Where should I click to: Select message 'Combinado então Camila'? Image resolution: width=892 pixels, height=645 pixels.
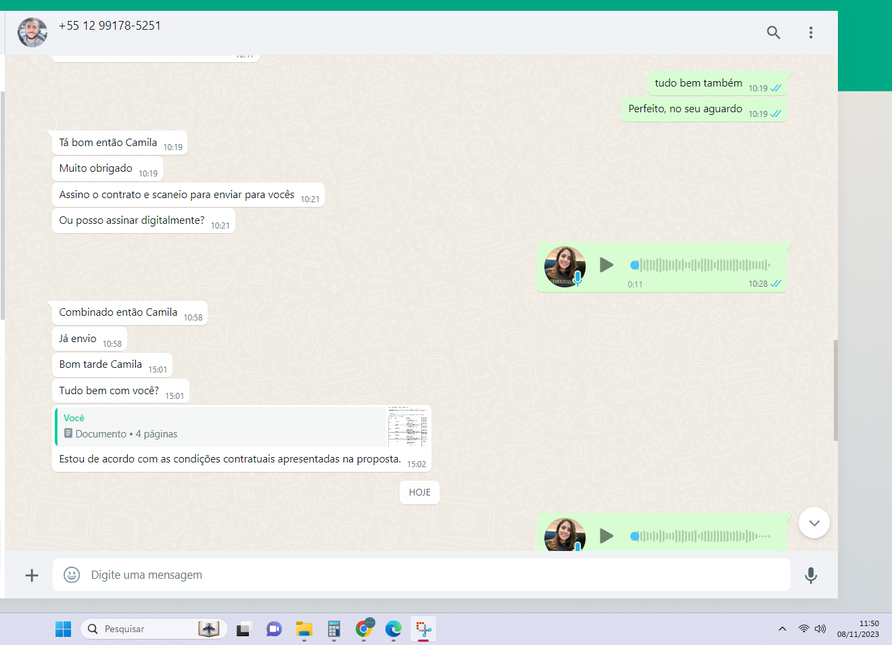130,313
